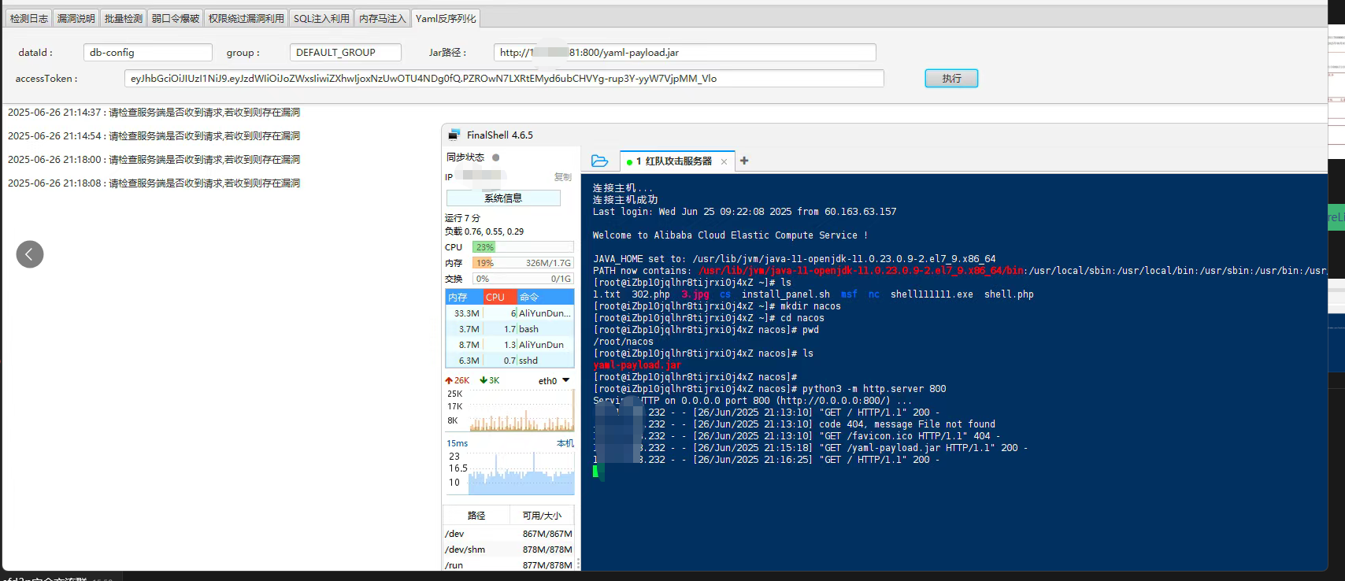Click the 21:18:08 log entry

click(x=154, y=183)
